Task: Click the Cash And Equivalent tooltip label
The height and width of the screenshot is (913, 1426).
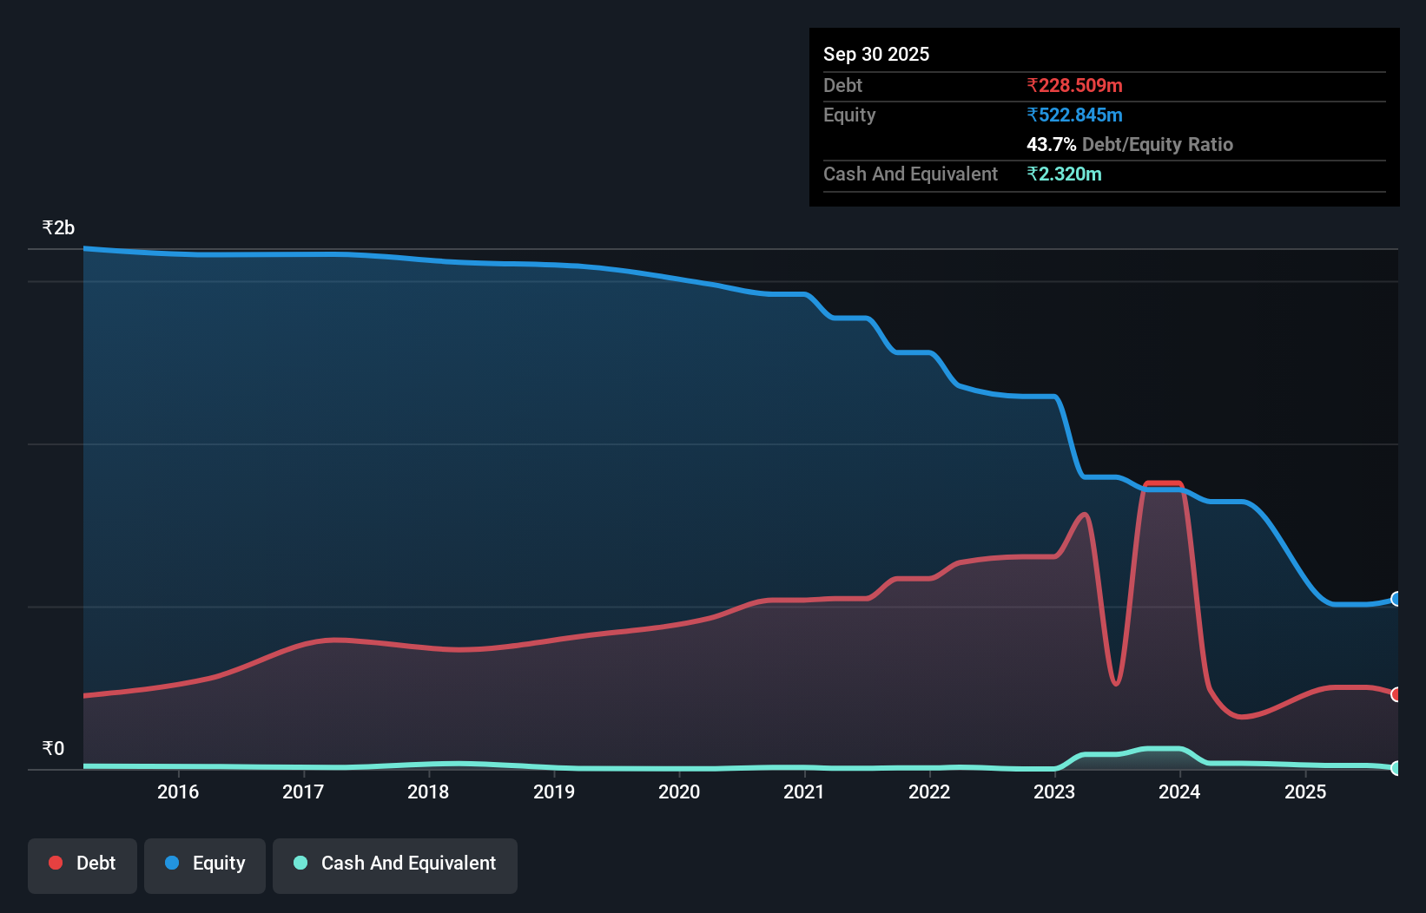Action: click(910, 174)
